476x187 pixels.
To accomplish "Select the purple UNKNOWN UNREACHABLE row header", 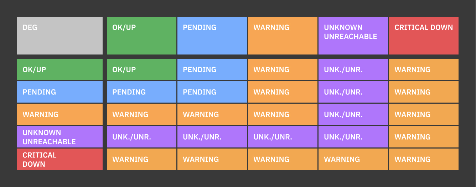I will pos(60,137).
